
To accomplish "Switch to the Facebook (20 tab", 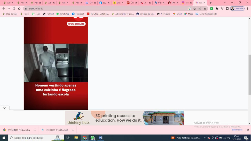I will pos(104,3).
